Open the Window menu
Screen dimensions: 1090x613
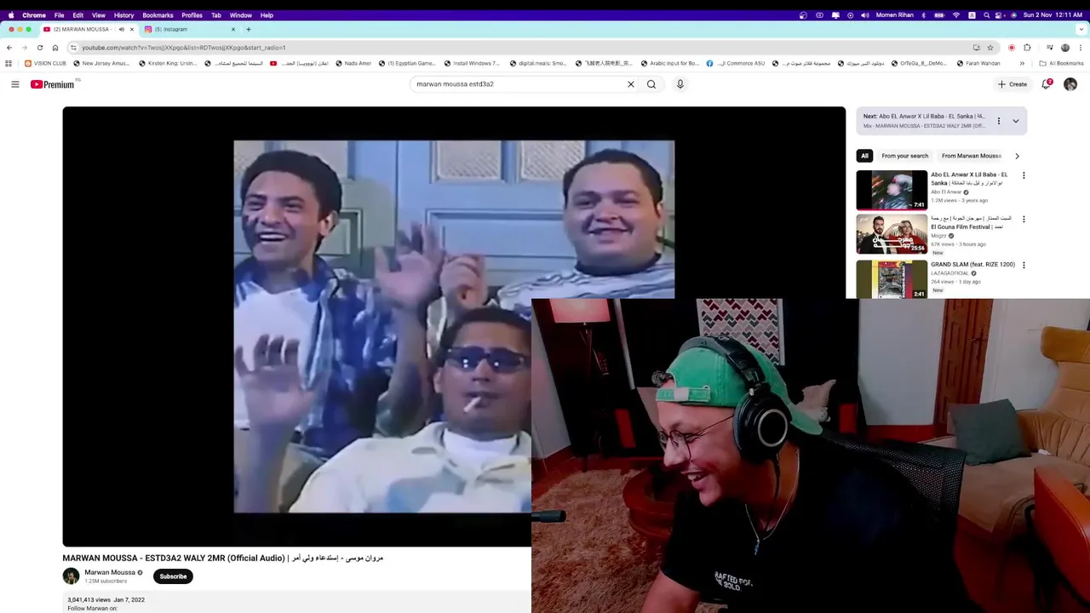point(241,15)
